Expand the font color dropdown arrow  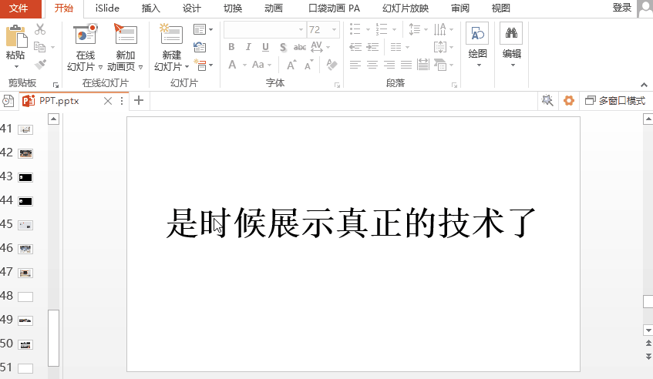click(244, 65)
